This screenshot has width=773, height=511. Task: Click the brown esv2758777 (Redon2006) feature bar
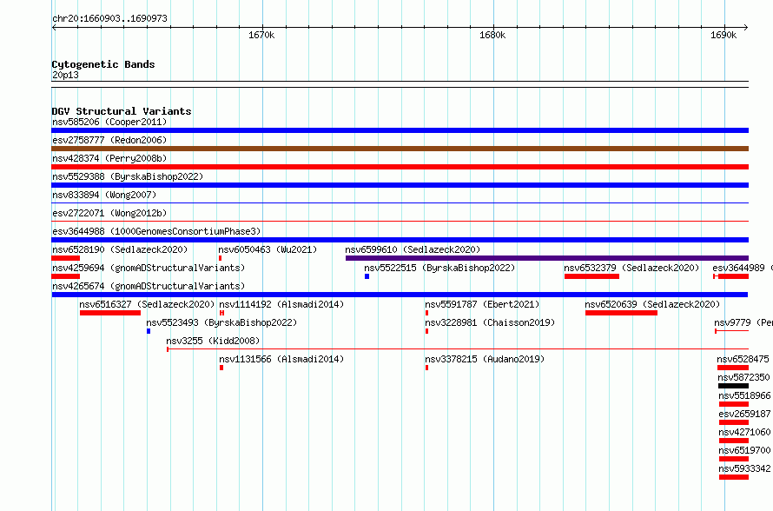(x=400, y=149)
